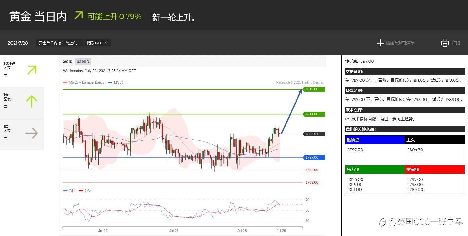Click the 1797.00 blue pivot label
468x236 pixels.
pyautogui.click(x=314, y=158)
